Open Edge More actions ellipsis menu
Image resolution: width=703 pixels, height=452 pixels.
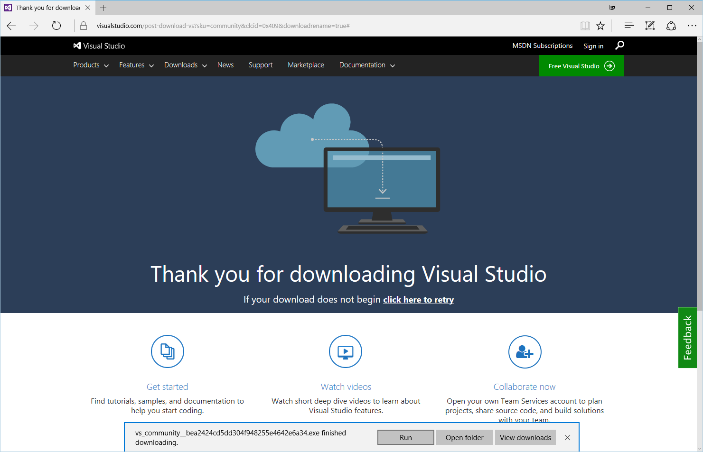(x=692, y=26)
